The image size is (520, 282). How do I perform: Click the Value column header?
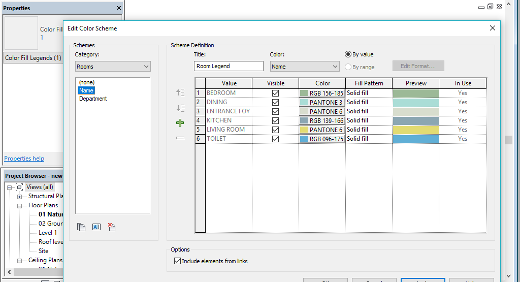[229, 83]
